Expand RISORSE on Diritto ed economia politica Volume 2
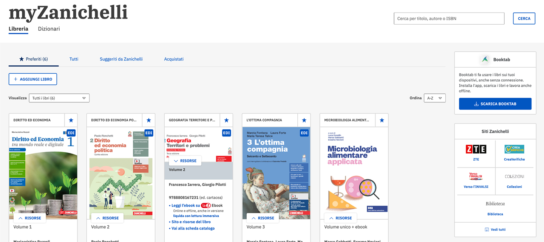 click(x=107, y=218)
